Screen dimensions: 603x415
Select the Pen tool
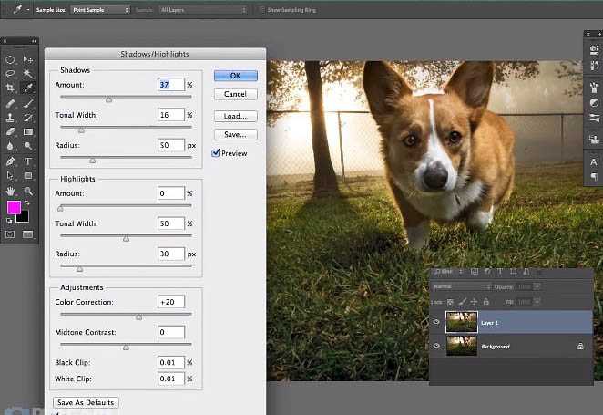[10, 161]
